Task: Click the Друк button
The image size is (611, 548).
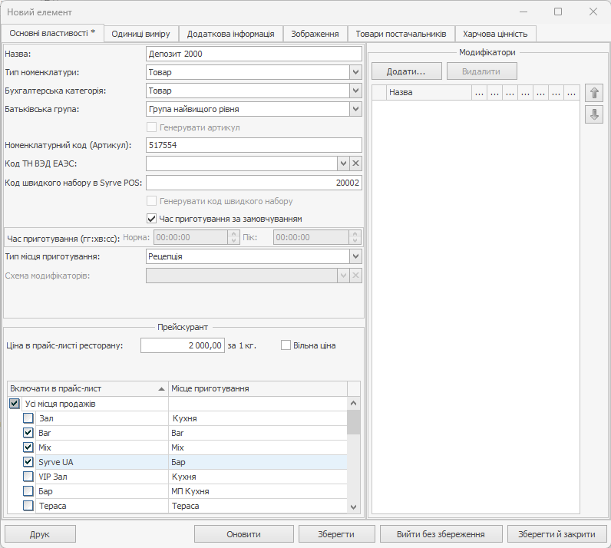Action: (x=40, y=534)
